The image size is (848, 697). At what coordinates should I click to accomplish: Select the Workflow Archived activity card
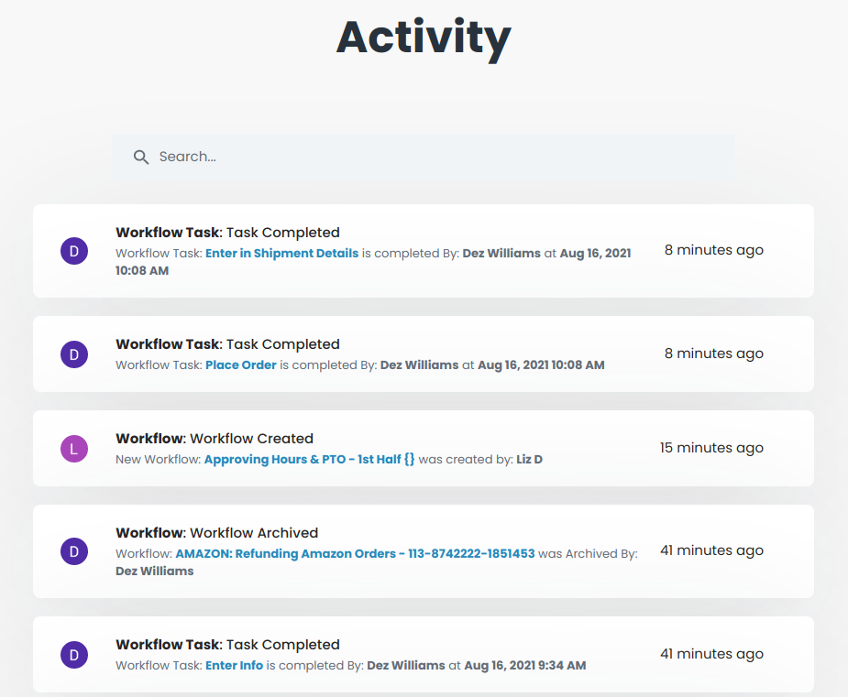click(424, 551)
